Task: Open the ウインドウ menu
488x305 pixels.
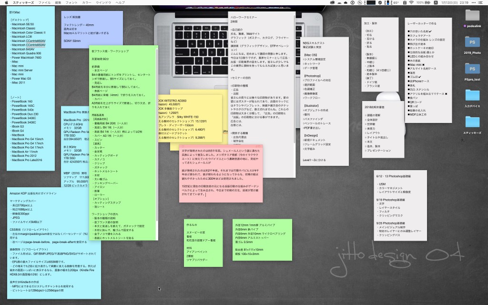Action: pyautogui.click(x=103, y=2)
